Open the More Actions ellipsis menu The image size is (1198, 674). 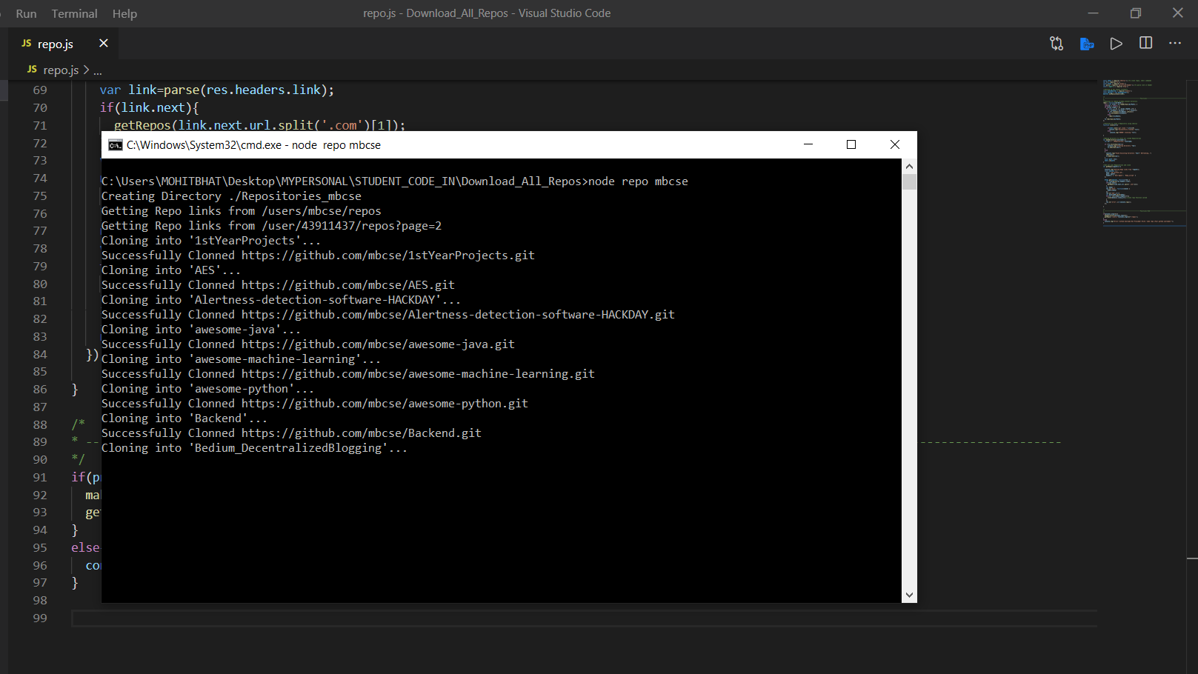click(x=1175, y=43)
